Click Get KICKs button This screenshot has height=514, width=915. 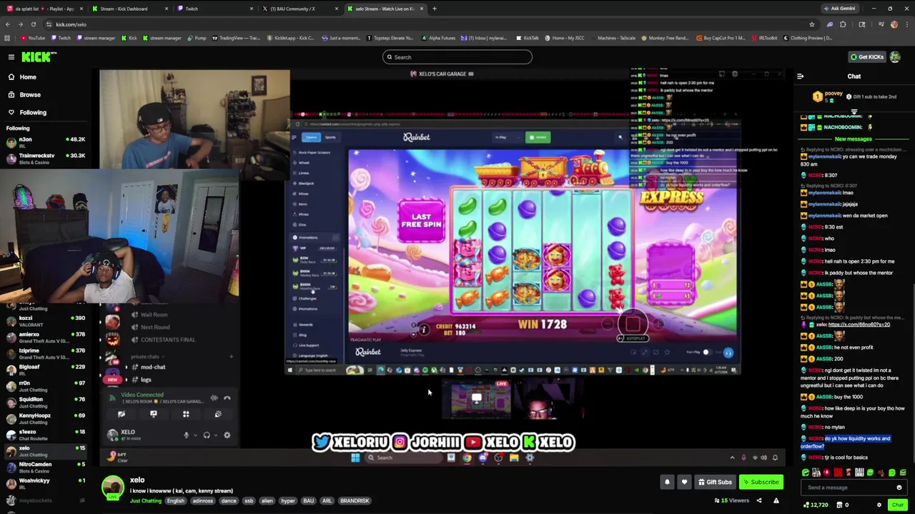tap(866, 57)
